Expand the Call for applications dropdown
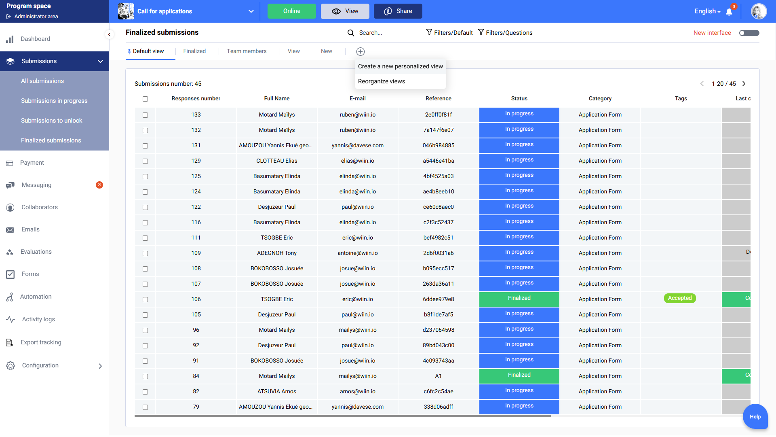The width and height of the screenshot is (776, 437). [x=251, y=11]
